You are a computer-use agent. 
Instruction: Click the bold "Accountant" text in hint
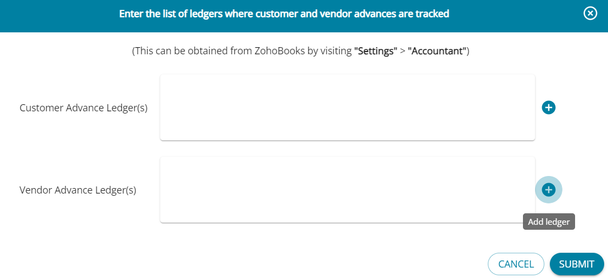pyautogui.click(x=437, y=52)
